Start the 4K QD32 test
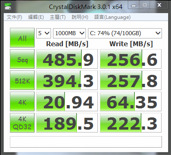The width and height of the screenshot is (171, 155). pos(22,123)
